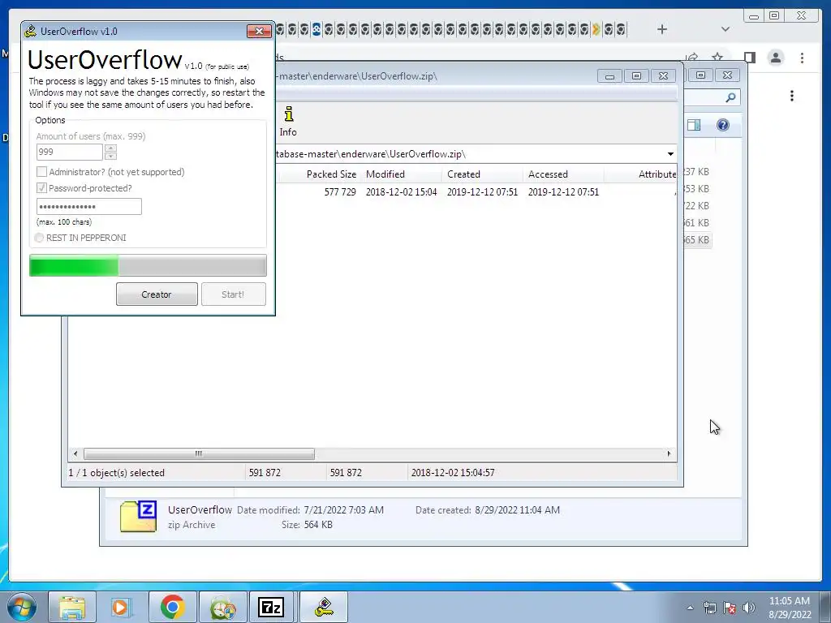Image resolution: width=831 pixels, height=623 pixels.
Task: Click the right arrow of the 7-Zip horizontal scrollbar
Action: point(669,454)
